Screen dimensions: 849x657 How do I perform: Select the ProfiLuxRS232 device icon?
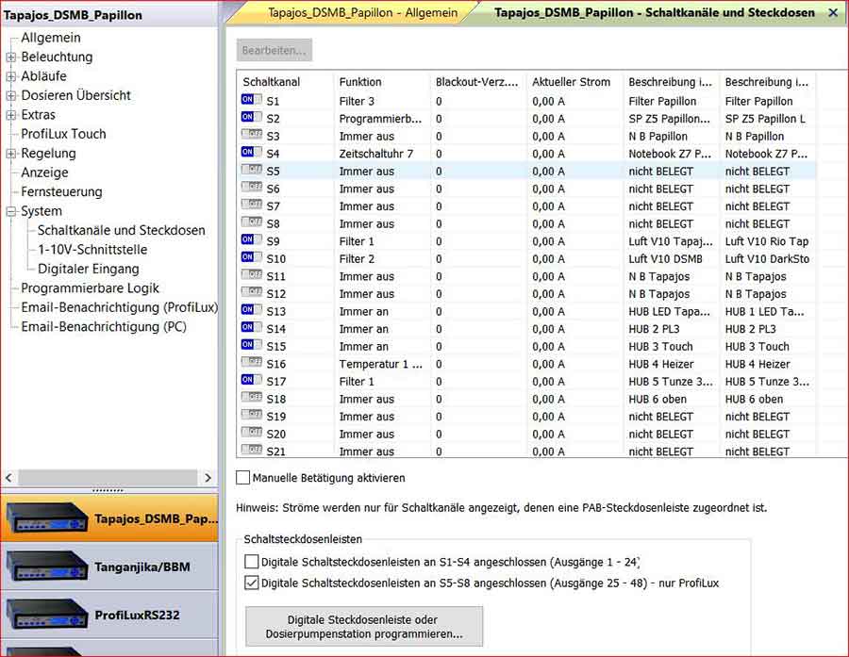pos(47,615)
